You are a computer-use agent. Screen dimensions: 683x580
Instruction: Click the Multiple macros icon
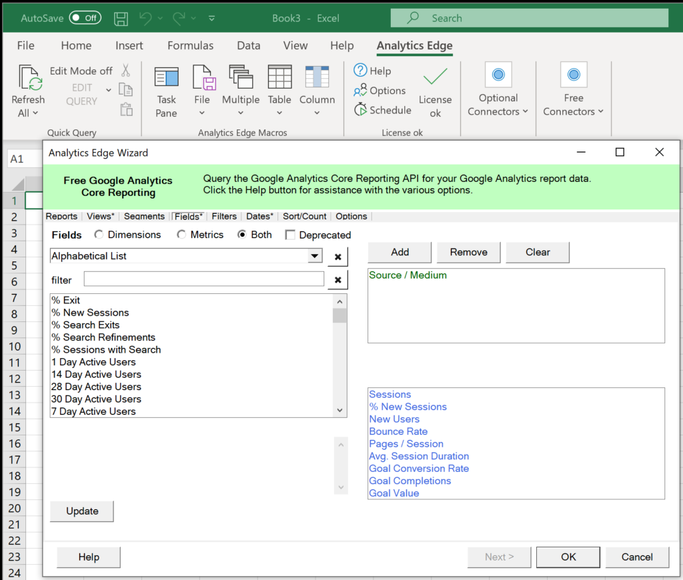pos(241,77)
